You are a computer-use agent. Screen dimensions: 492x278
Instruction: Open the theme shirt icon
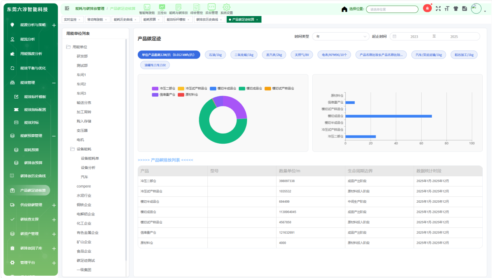coord(456,9)
